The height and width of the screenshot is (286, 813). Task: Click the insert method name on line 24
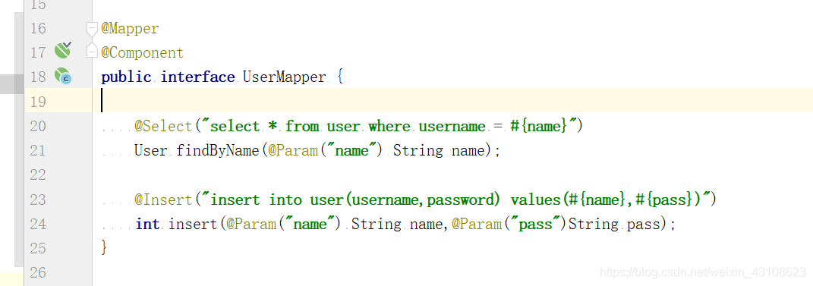[x=194, y=225]
